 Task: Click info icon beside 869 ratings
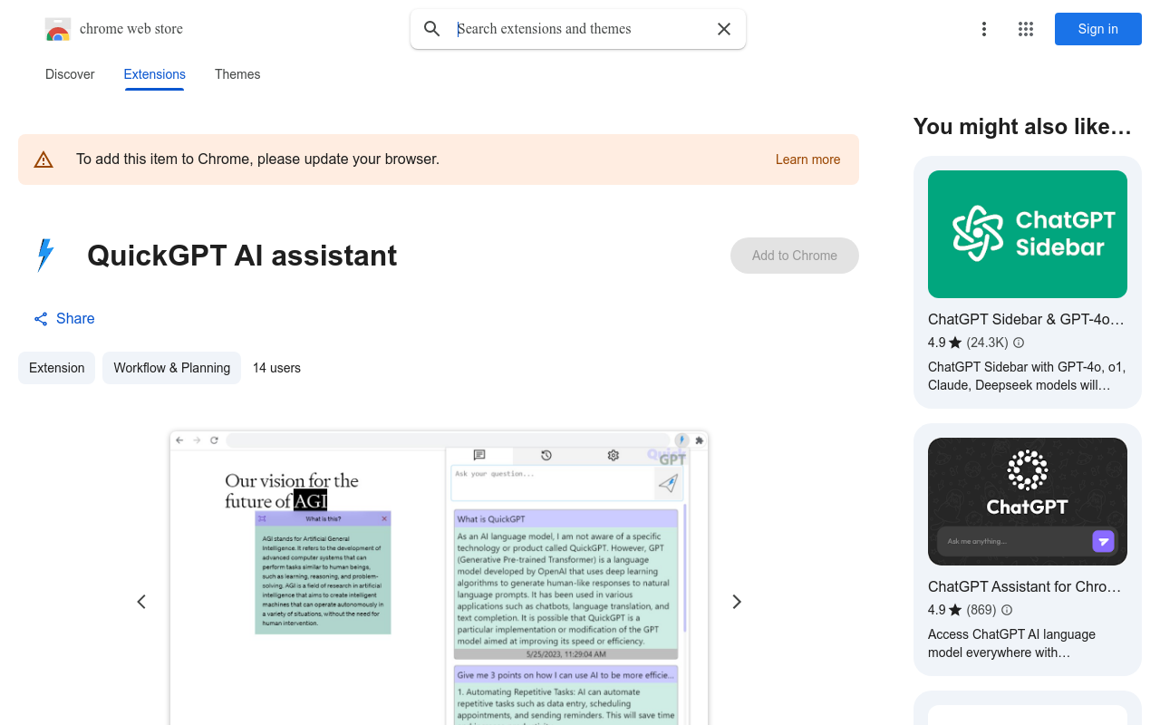1007,610
